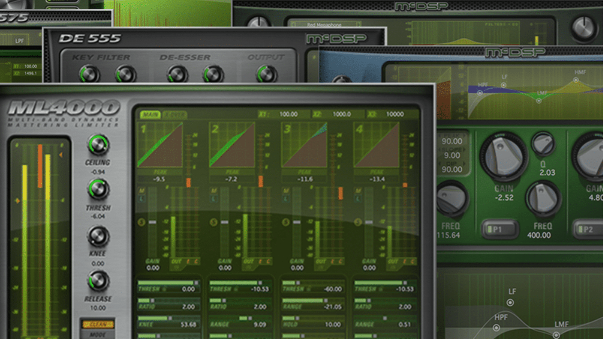Click the ML4000 Knee knob
The height and width of the screenshot is (340, 605).
click(x=98, y=236)
